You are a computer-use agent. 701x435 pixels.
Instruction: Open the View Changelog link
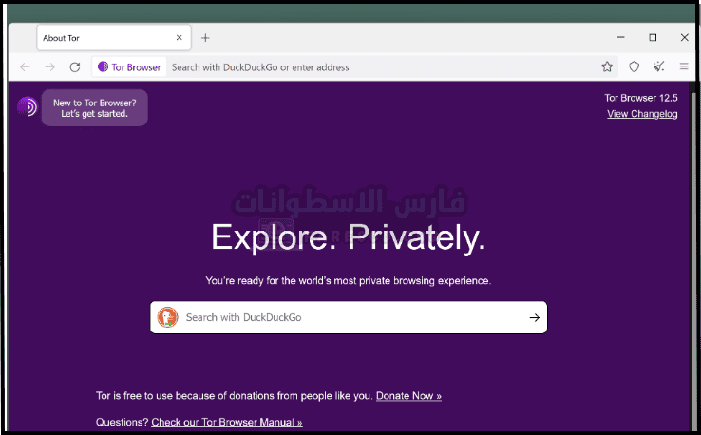tap(642, 114)
